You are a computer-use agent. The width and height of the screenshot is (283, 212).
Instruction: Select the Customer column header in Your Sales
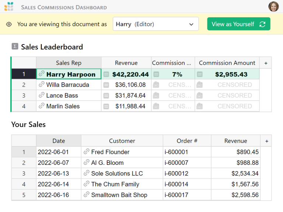click(x=122, y=141)
